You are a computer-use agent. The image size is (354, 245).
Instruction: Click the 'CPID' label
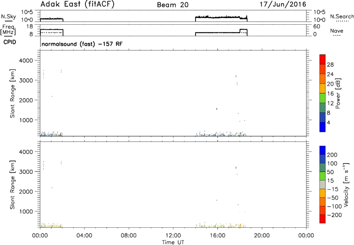(x=10, y=42)
